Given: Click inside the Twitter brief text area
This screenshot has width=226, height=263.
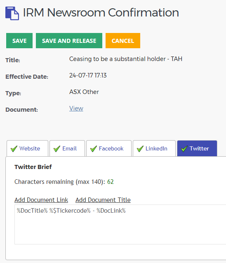Looking at the screenshot, I should [x=120, y=224].
